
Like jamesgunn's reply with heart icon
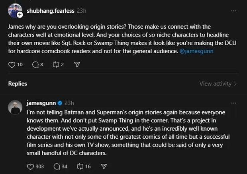point(31,166)
